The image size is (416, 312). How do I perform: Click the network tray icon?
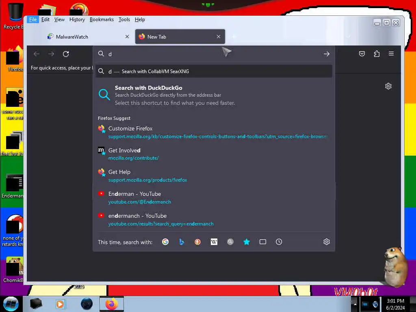365,304
